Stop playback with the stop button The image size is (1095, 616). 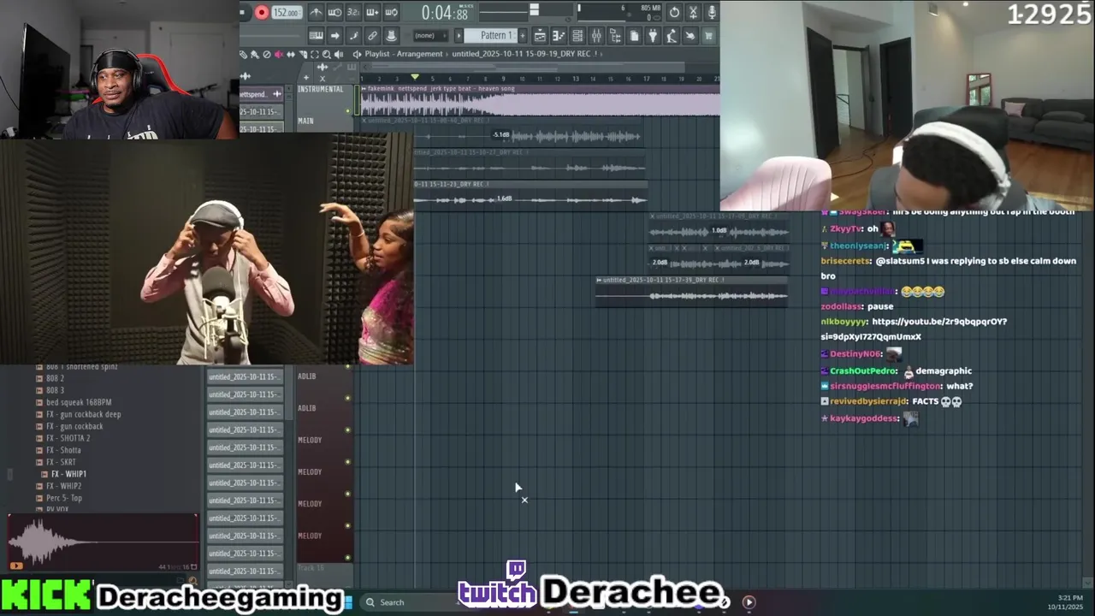coord(243,12)
